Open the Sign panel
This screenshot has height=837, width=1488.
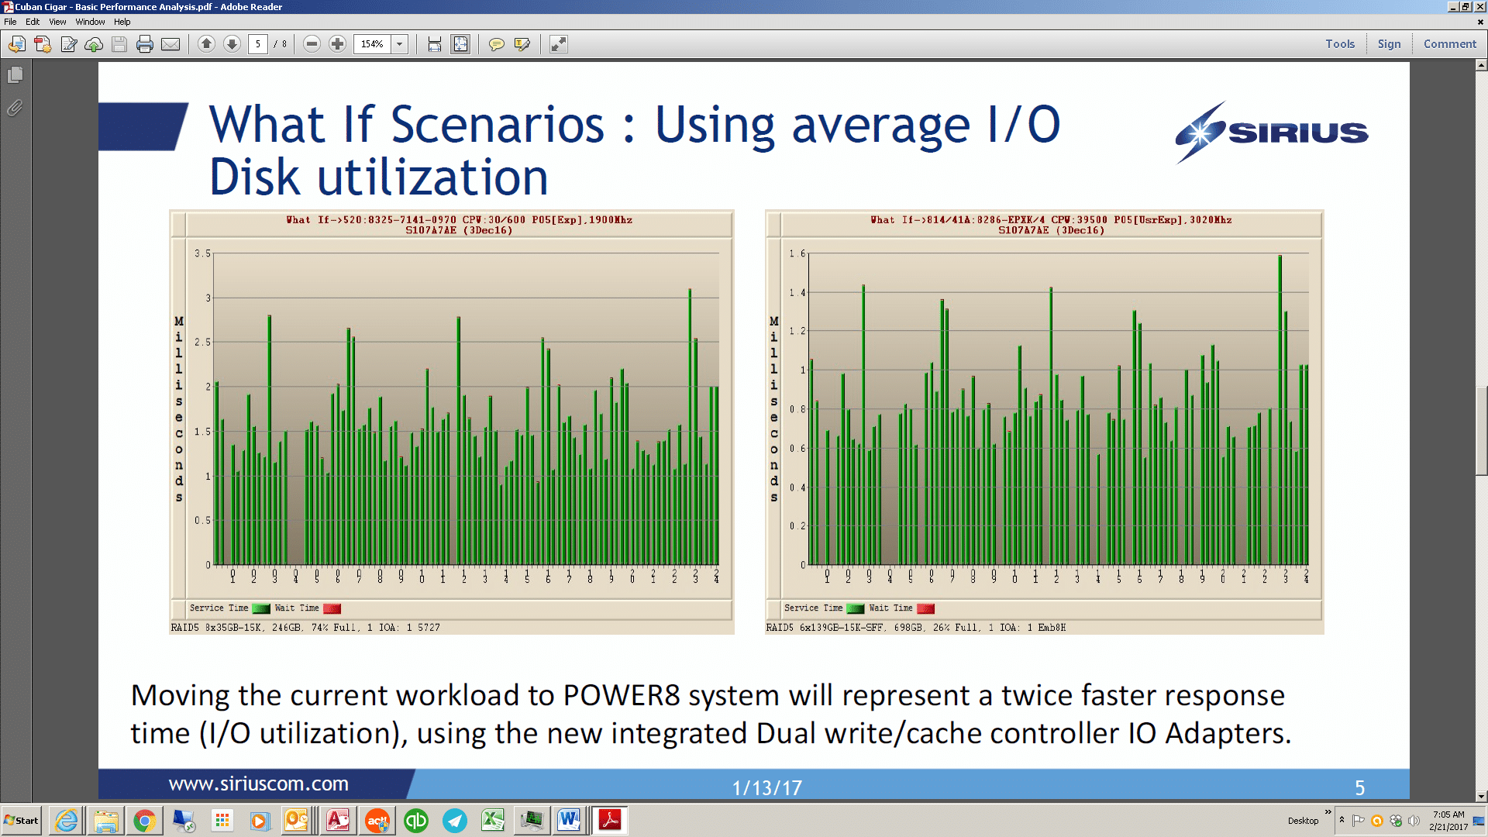click(x=1389, y=44)
